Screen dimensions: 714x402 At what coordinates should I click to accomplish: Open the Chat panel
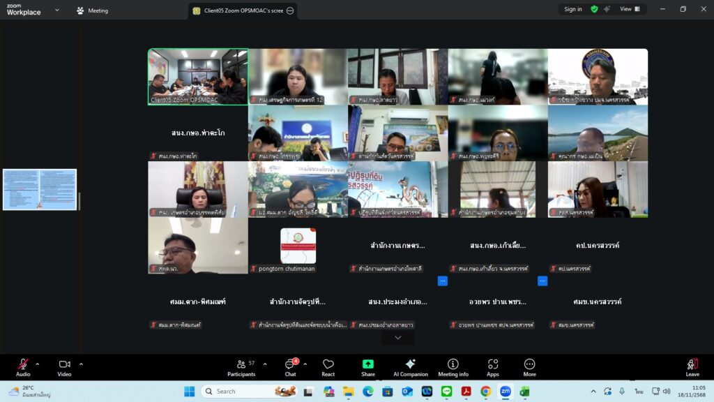click(290, 367)
